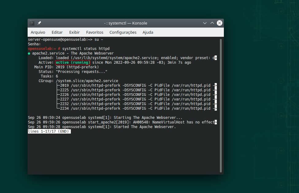Open the Arquivo menu

point(38,32)
